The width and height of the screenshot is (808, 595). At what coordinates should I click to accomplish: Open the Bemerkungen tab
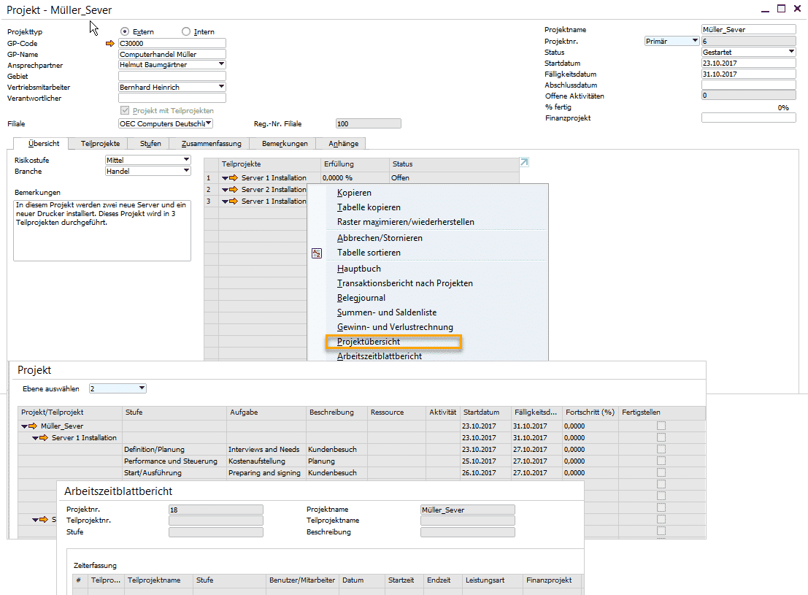285,143
